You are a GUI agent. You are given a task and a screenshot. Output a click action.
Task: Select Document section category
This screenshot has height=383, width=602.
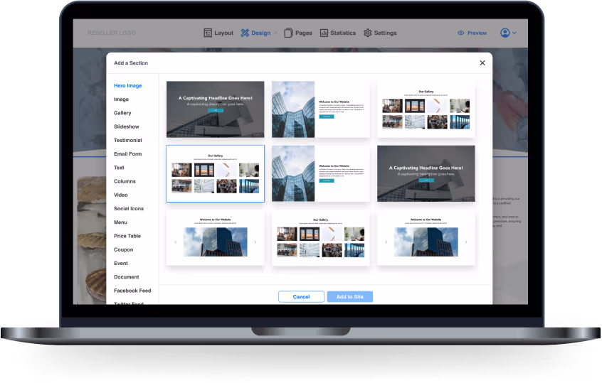[x=127, y=277]
